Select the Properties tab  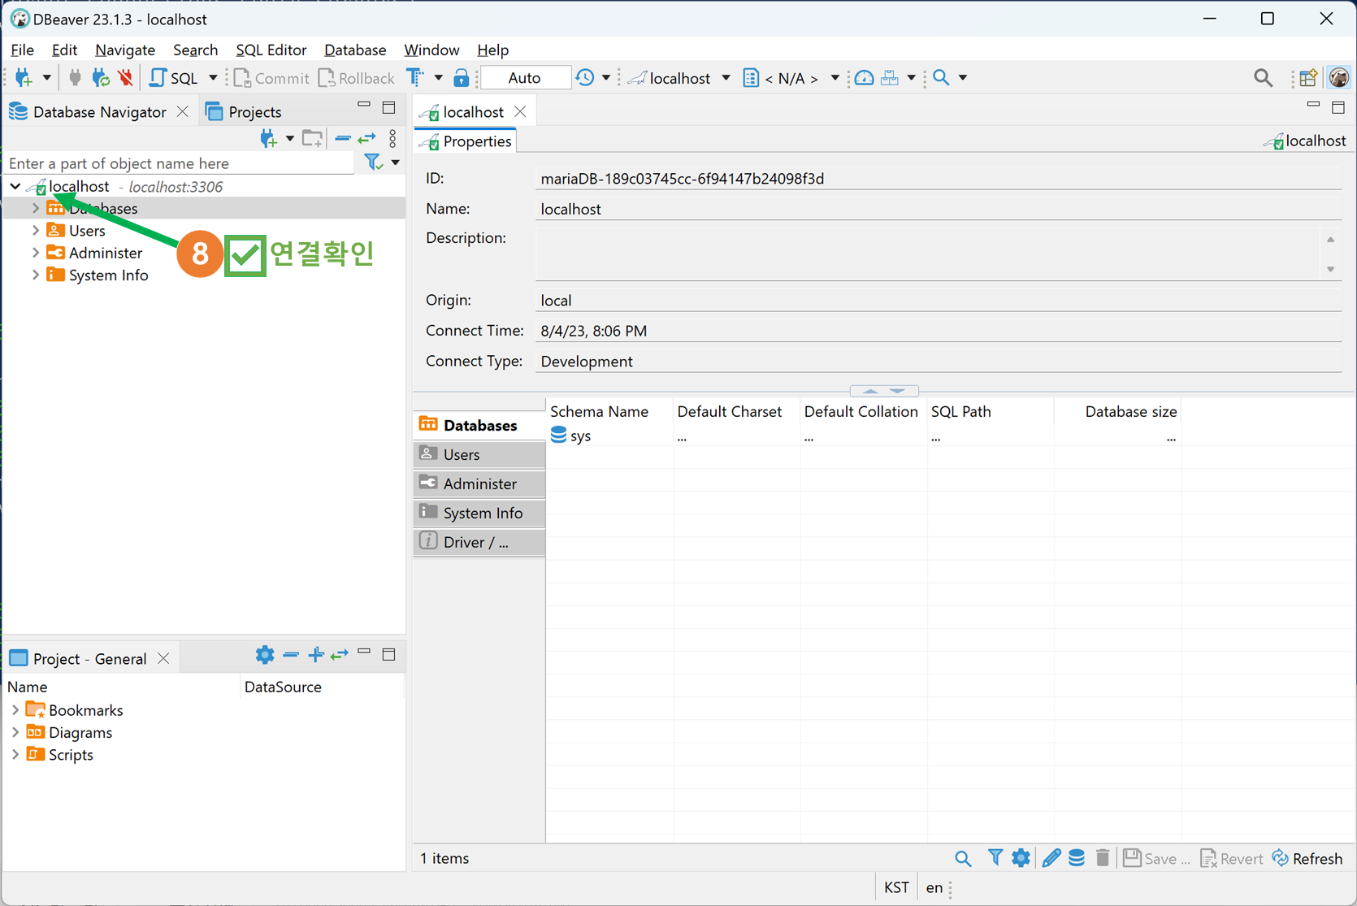(466, 141)
